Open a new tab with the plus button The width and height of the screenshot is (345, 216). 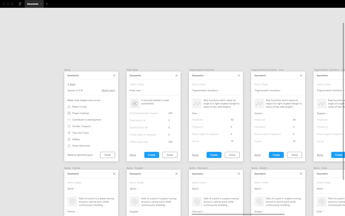click(46, 4)
